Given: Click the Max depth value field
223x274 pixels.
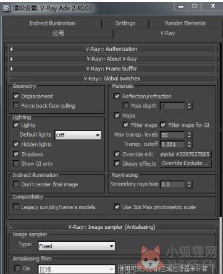Looking at the screenshot, I should pyautogui.click(x=172, y=106).
